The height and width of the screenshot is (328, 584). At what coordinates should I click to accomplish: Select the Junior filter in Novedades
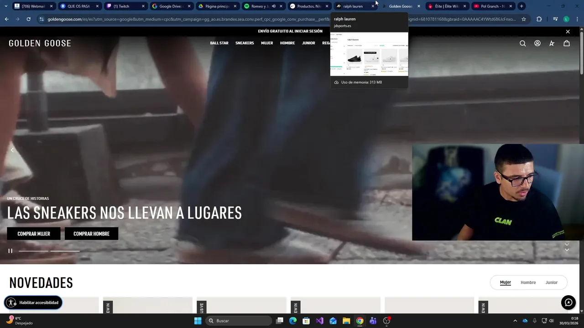tap(552, 282)
